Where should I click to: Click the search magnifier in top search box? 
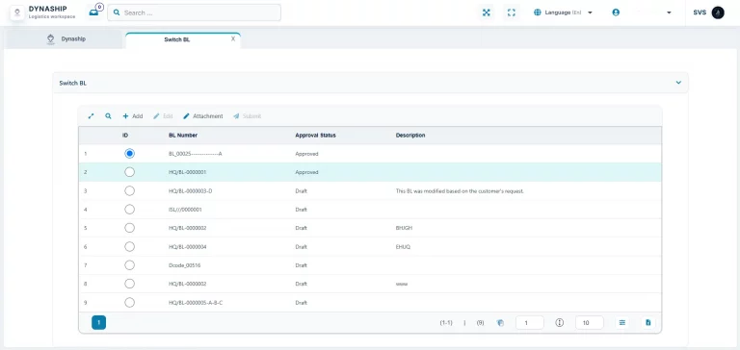coord(117,12)
